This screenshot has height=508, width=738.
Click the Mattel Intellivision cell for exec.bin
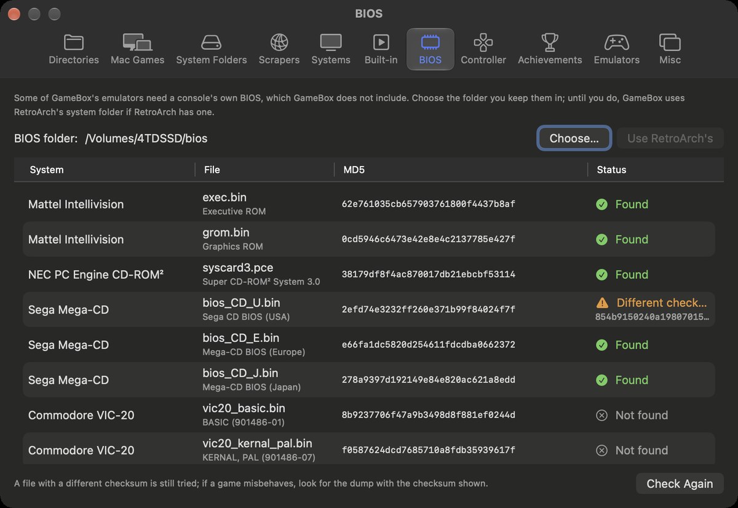point(76,204)
